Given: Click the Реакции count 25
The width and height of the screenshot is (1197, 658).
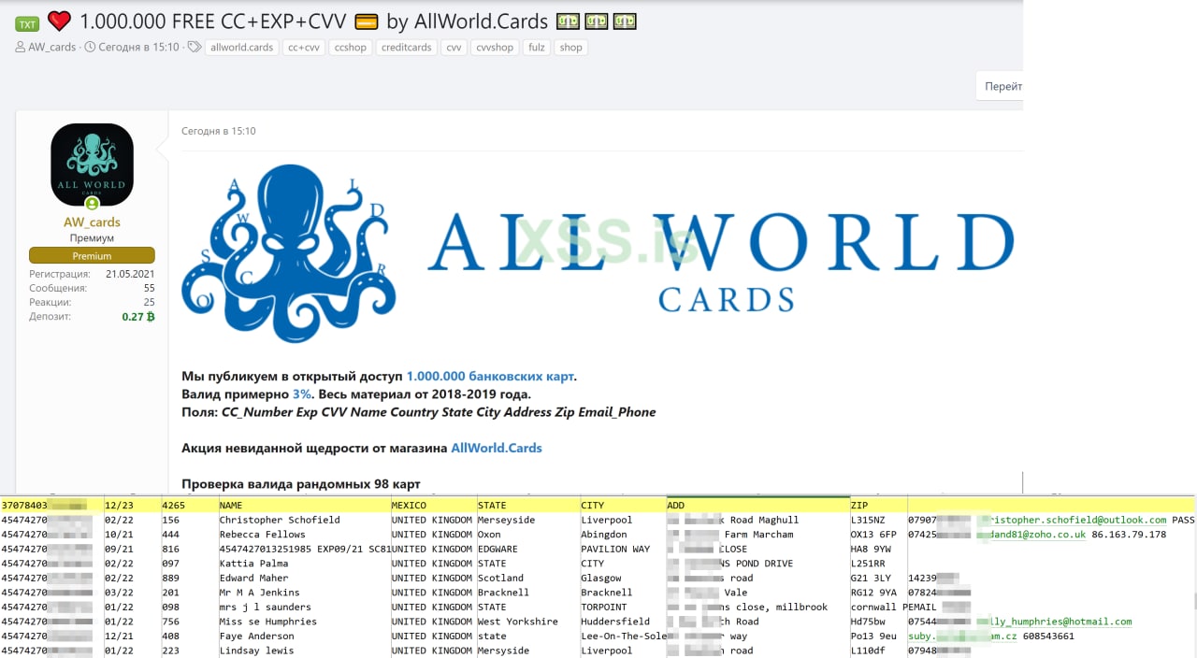Looking at the screenshot, I should pos(149,303).
